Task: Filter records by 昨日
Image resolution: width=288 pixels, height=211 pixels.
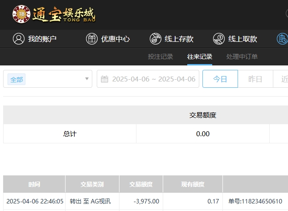Action: (x=255, y=79)
